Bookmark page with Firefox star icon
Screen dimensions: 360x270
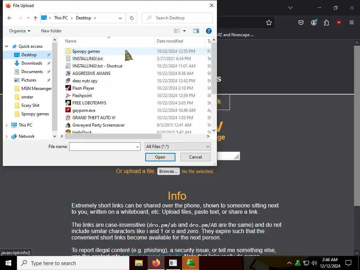269,22
